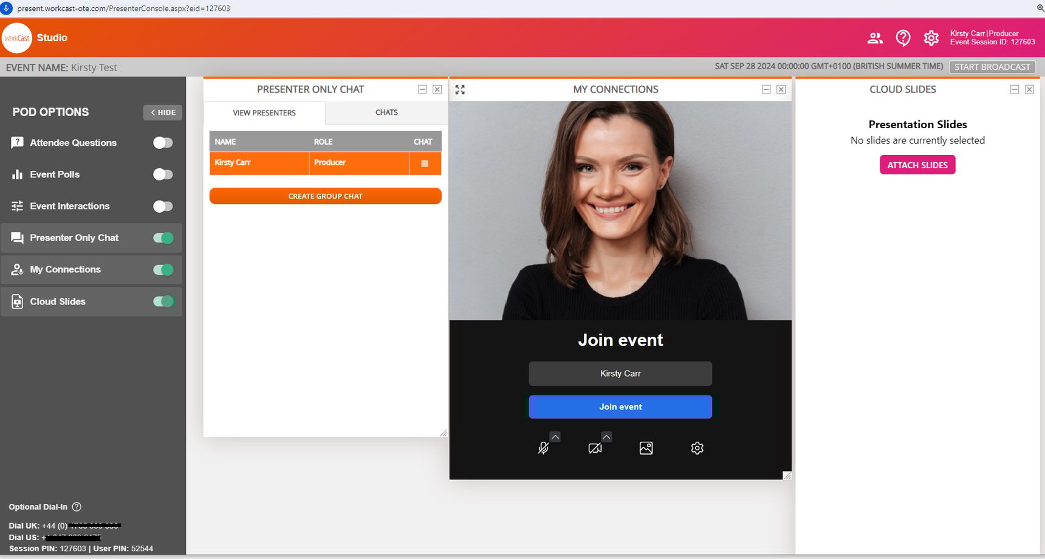Click the Kirsty Carr name input field

[620, 374]
